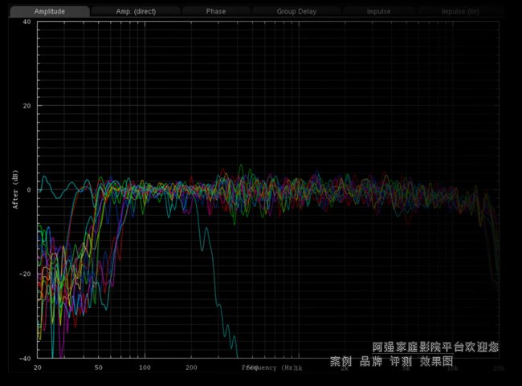Open the Impulse tab

pyautogui.click(x=378, y=12)
